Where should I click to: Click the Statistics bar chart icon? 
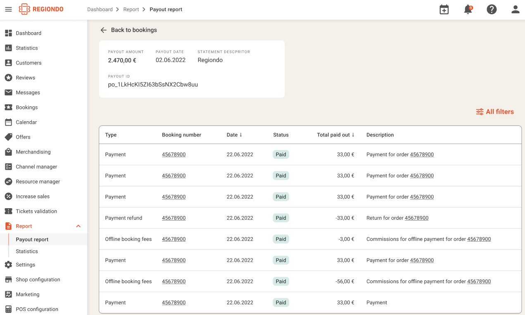coord(8,48)
